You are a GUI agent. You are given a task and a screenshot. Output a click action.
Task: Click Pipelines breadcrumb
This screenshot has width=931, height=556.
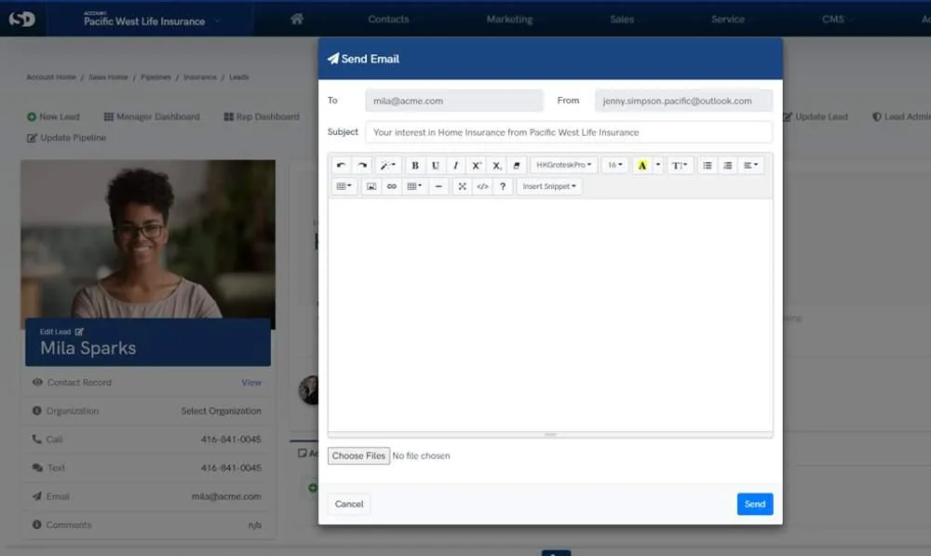coord(155,77)
